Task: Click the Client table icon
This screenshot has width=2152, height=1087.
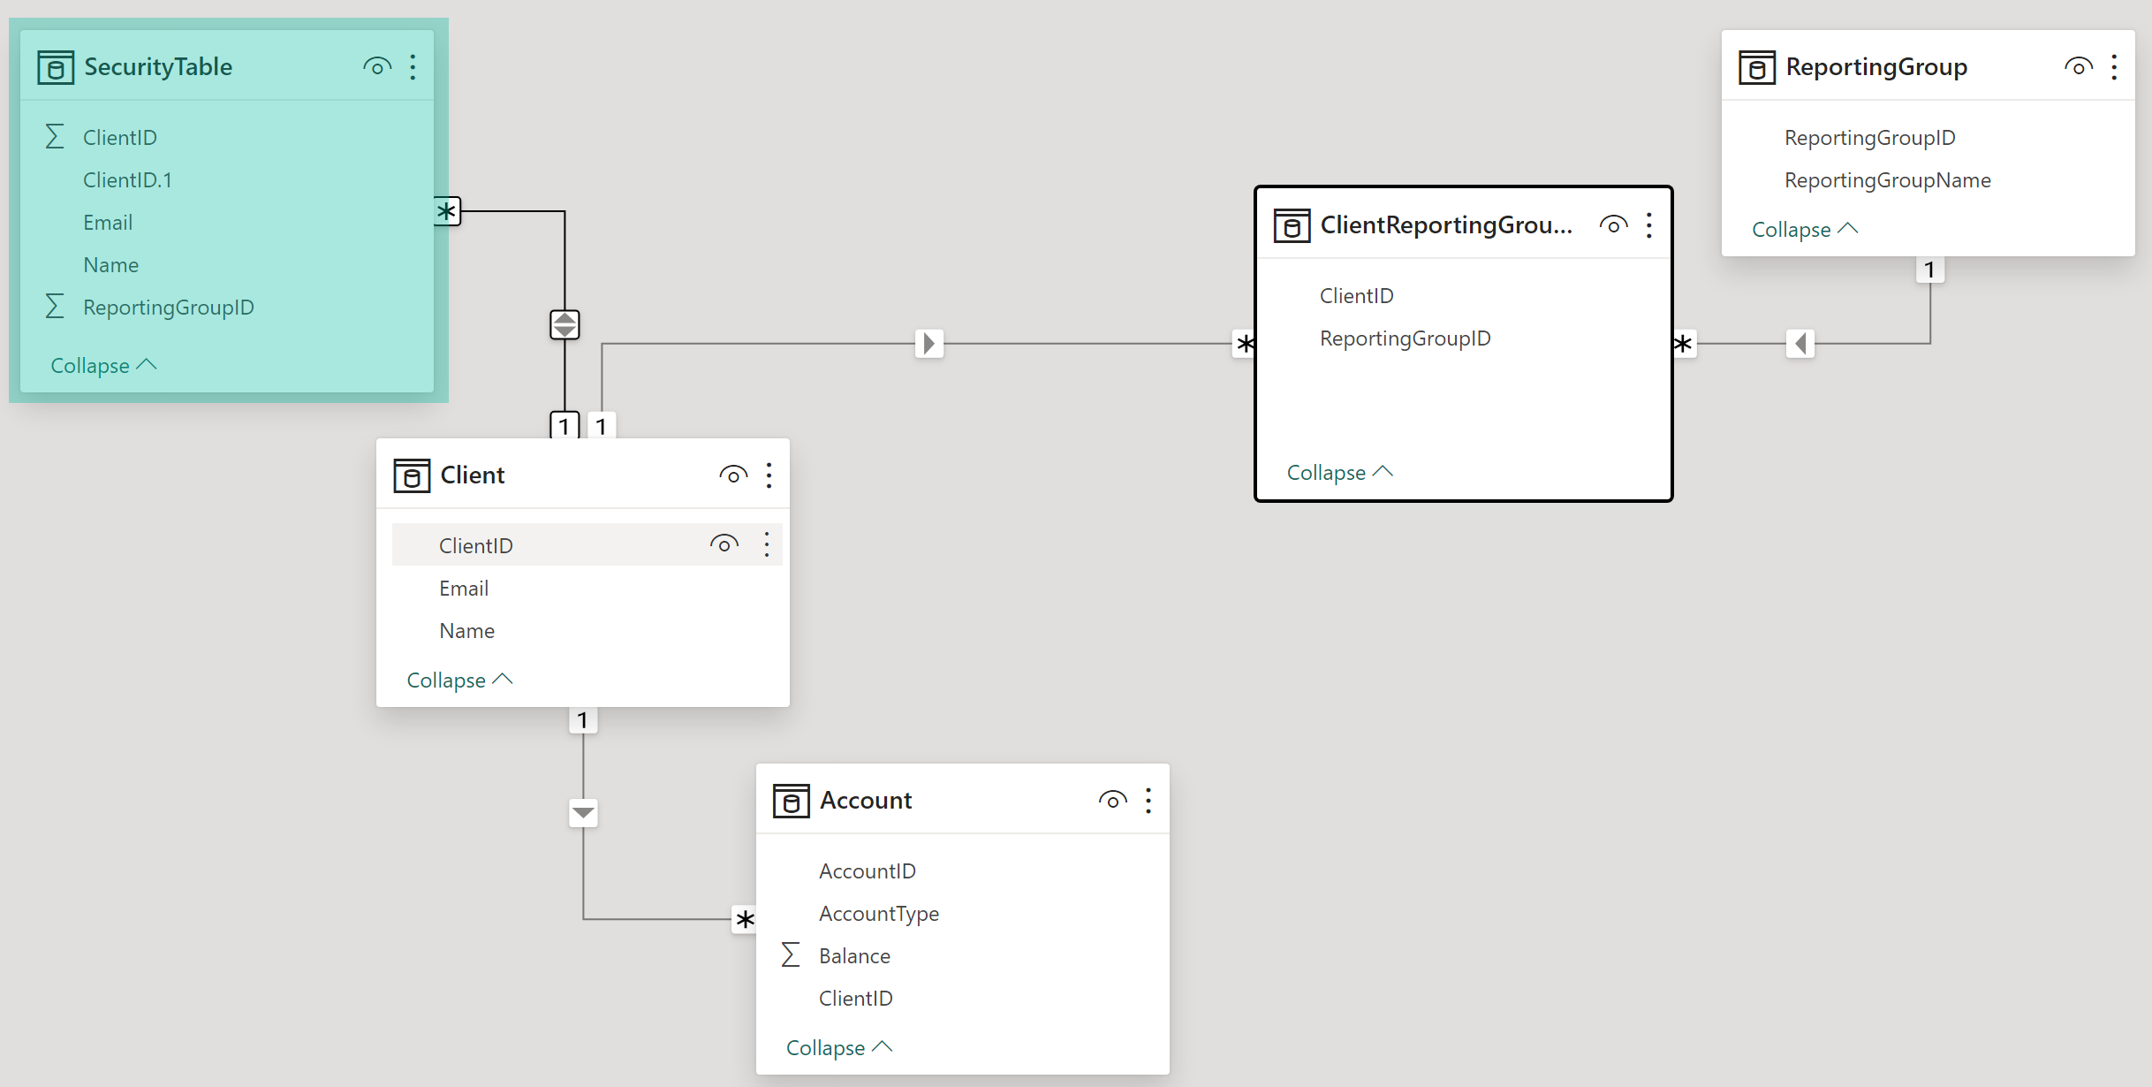Action: (412, 475)
